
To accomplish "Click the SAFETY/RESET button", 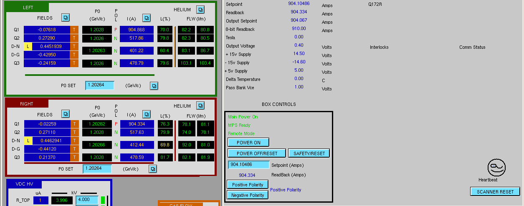I will tap(309, 153).
